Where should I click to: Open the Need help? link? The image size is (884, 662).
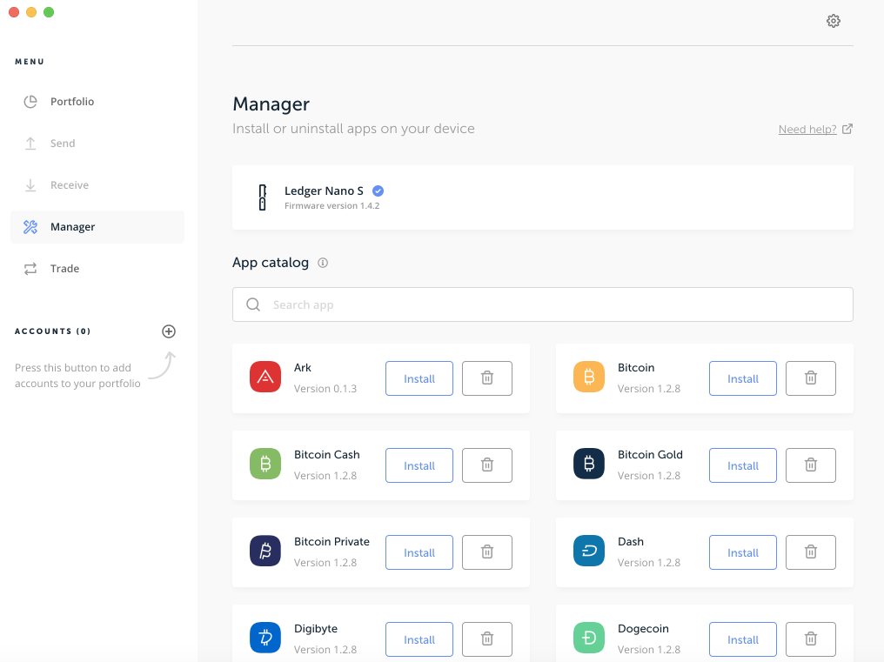click(x=807, y=129)
